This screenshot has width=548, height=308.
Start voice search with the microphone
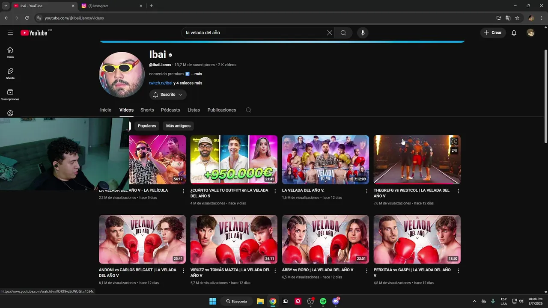coord(363,33)
